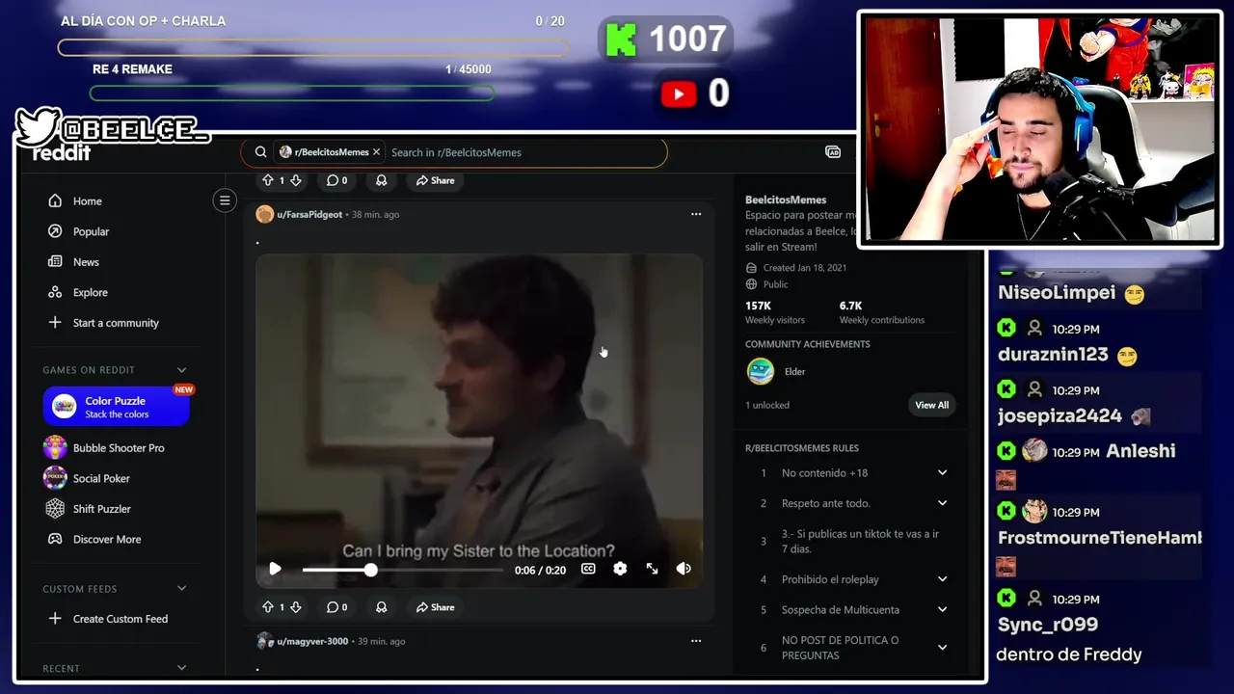Give award on FarsaPidgeot's post

click(x=382, y=607)
